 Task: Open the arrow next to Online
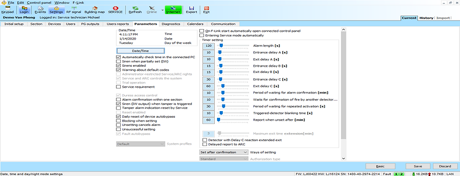[162, 10]
